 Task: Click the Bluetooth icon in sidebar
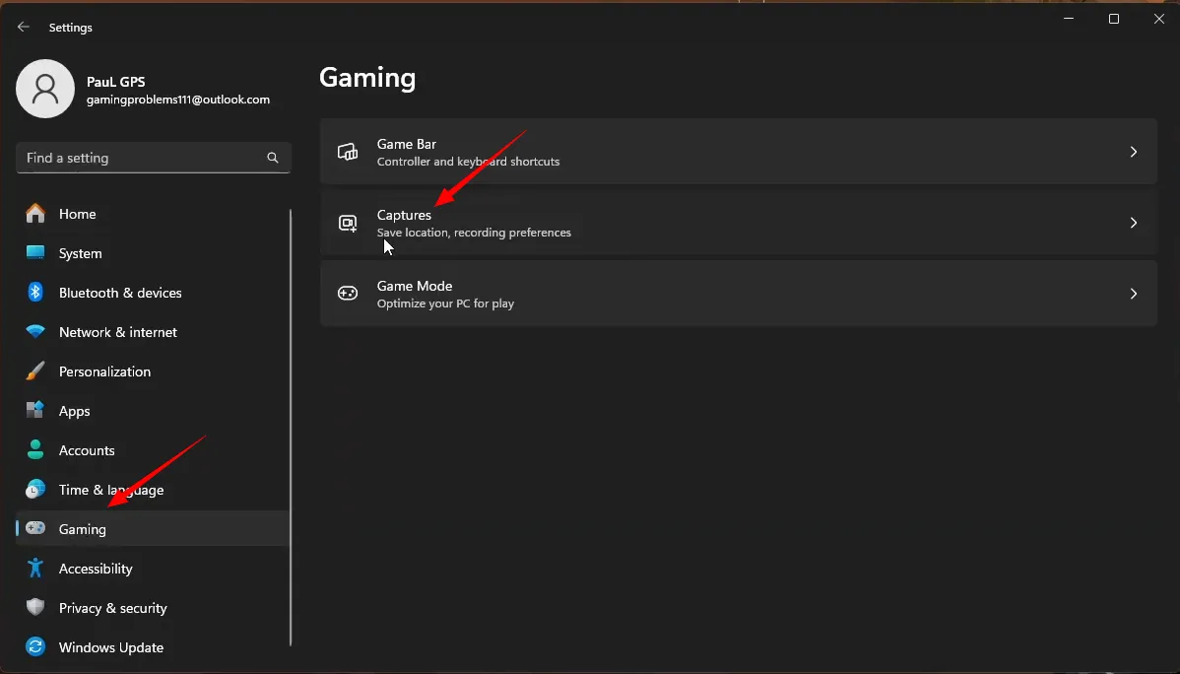pyautogui.click(x=35, y=293)
